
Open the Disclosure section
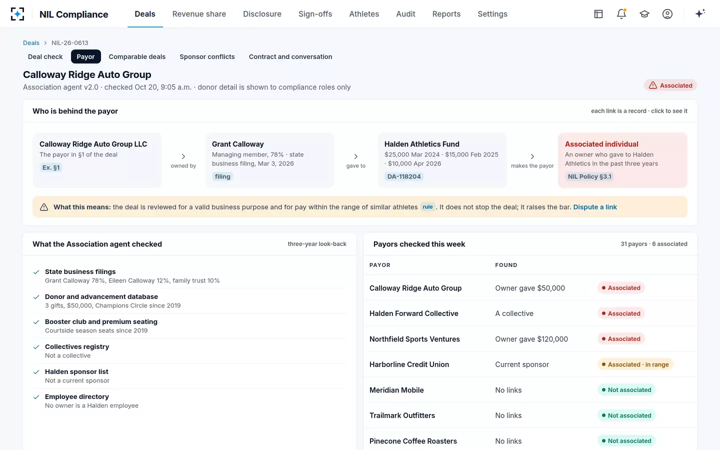coord(262,14)
